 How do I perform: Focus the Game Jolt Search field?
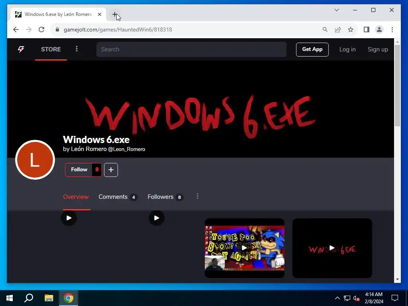click(x=191, y=49)
